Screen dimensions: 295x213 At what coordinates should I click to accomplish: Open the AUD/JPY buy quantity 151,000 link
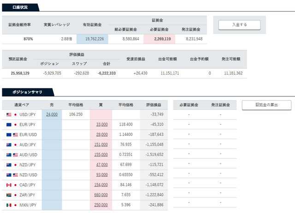pyautogui.click(x=101, y=144)
